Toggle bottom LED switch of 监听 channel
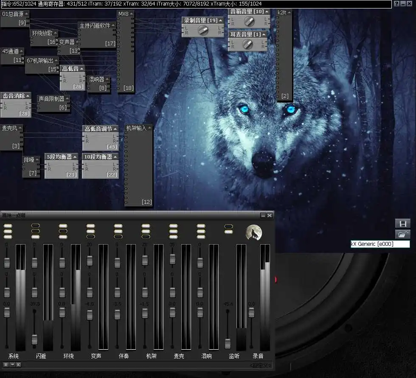 pos(228,232)
